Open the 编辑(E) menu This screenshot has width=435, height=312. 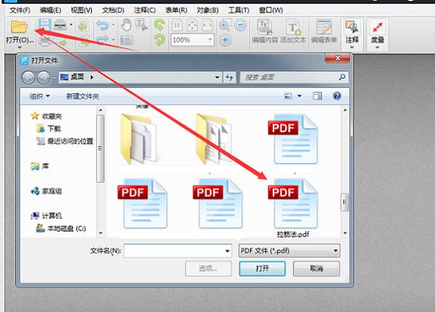pyautogui.click(x=50, y=10)
